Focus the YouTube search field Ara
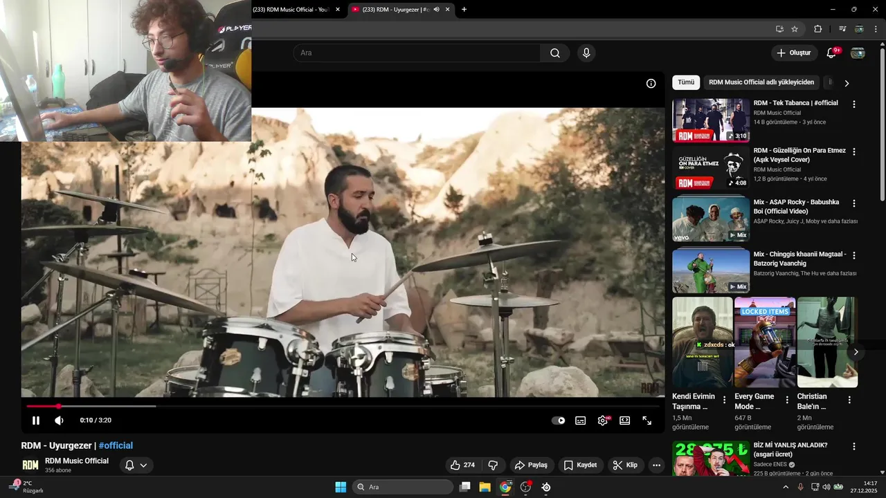This screenshot has height=498, width=886. click(417, 53)
